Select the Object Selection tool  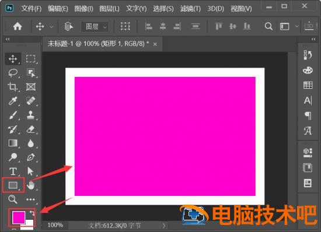(31, 73)
